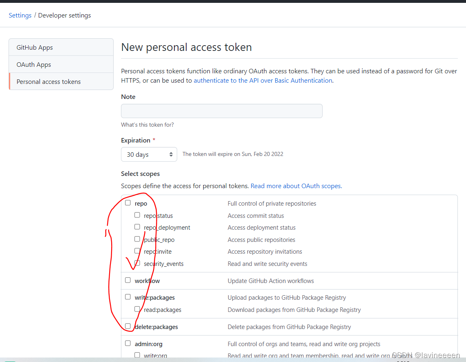Image resolution: width=466 pixels, height=362 pixels.
Task: Focus the Note input field
Action: [x=222, y=111]
